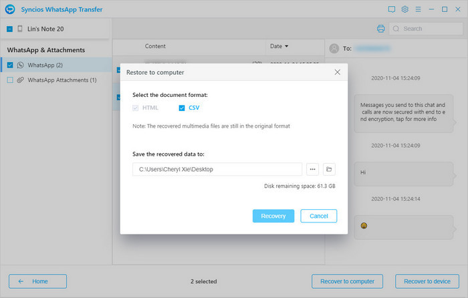Click the Syncios app logo icon
The height and width of the screenshot is (298, 468).
[x=9, y=9]
